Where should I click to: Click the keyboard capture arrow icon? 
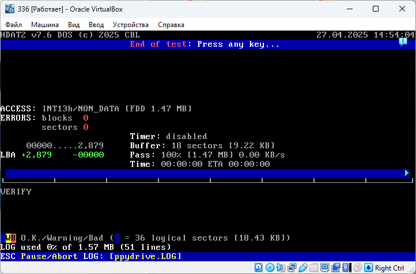(x=368, y=268)
